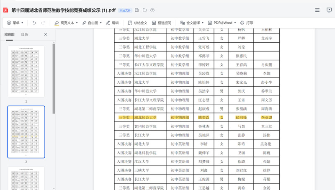This screenshot has width=335, height=190.
Task: Switch to the 缩略图 tab
Action: [9, 34]
